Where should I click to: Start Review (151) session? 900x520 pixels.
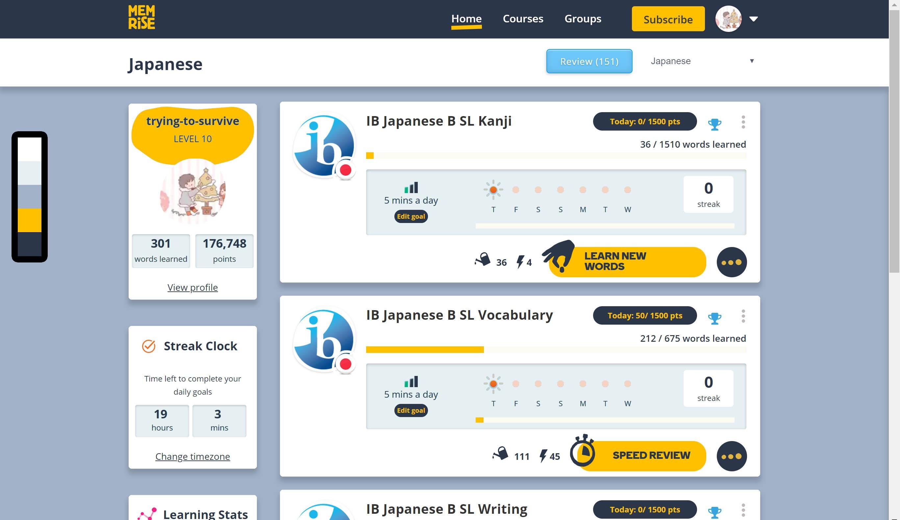pos(589,62)
